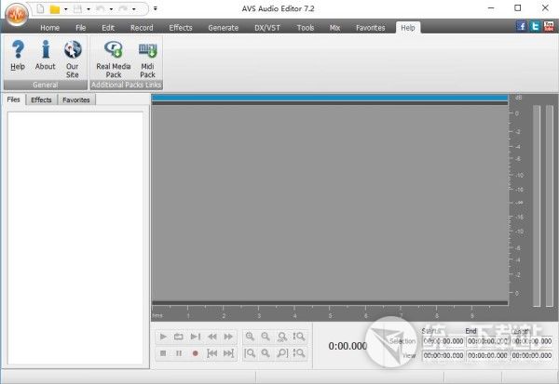This screenshot has height=384, width=559.
Task: Open the Favorites ribbon tab
Action: point(371,27)
